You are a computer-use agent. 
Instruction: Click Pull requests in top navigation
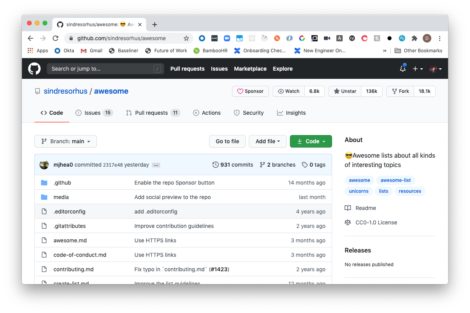coord(188,69)
